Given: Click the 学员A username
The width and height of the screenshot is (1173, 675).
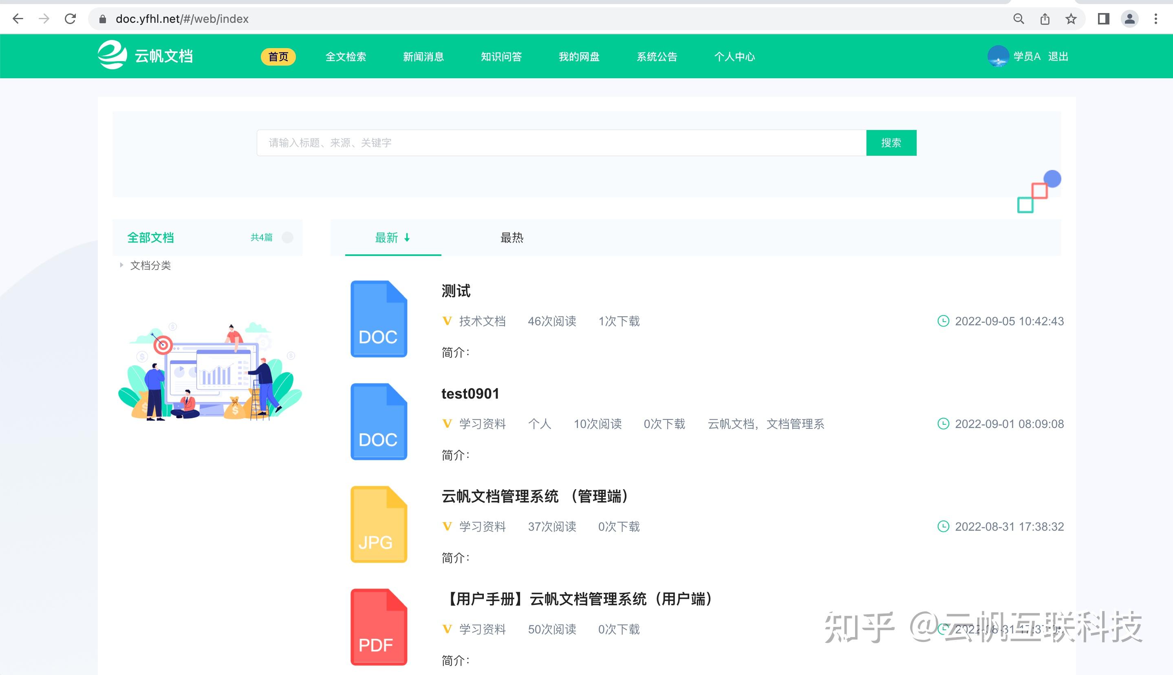Looking at the screenshot, I should coord(1027,57).
